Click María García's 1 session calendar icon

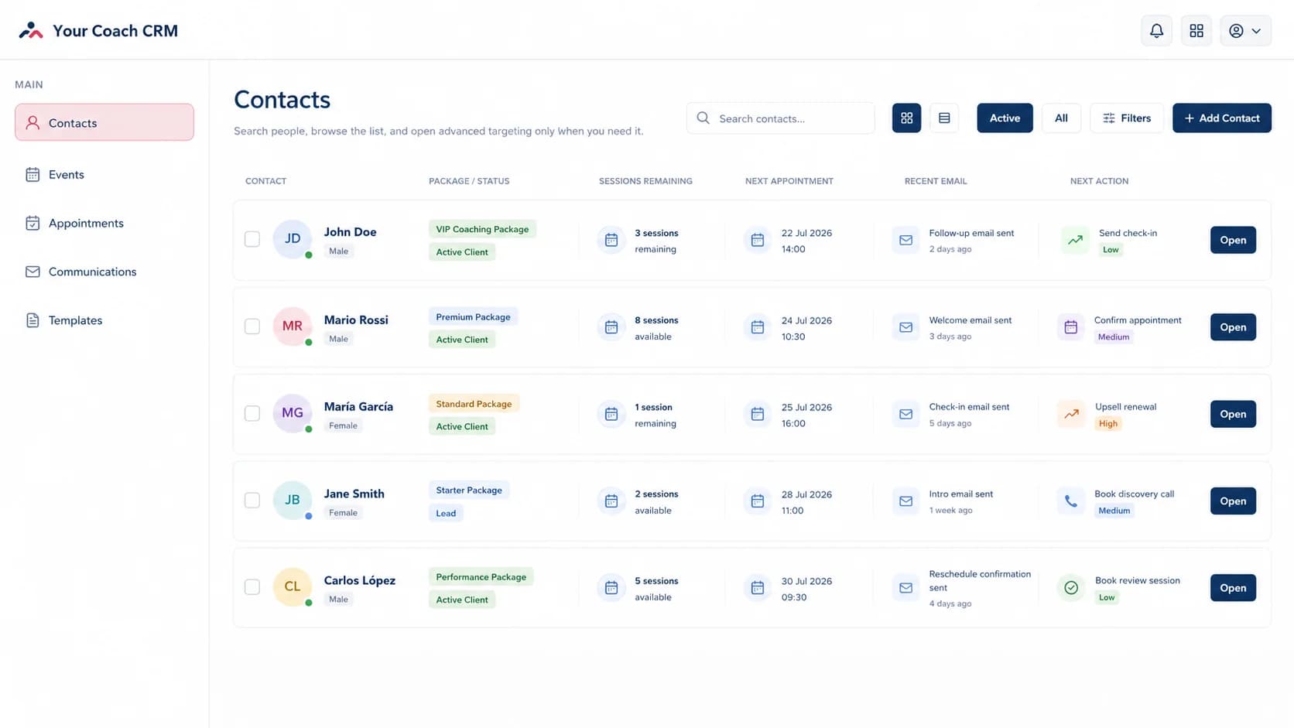point(611,415)
